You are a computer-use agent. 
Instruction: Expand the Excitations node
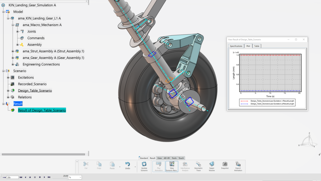pyautogui.click(x=8, y=77)
